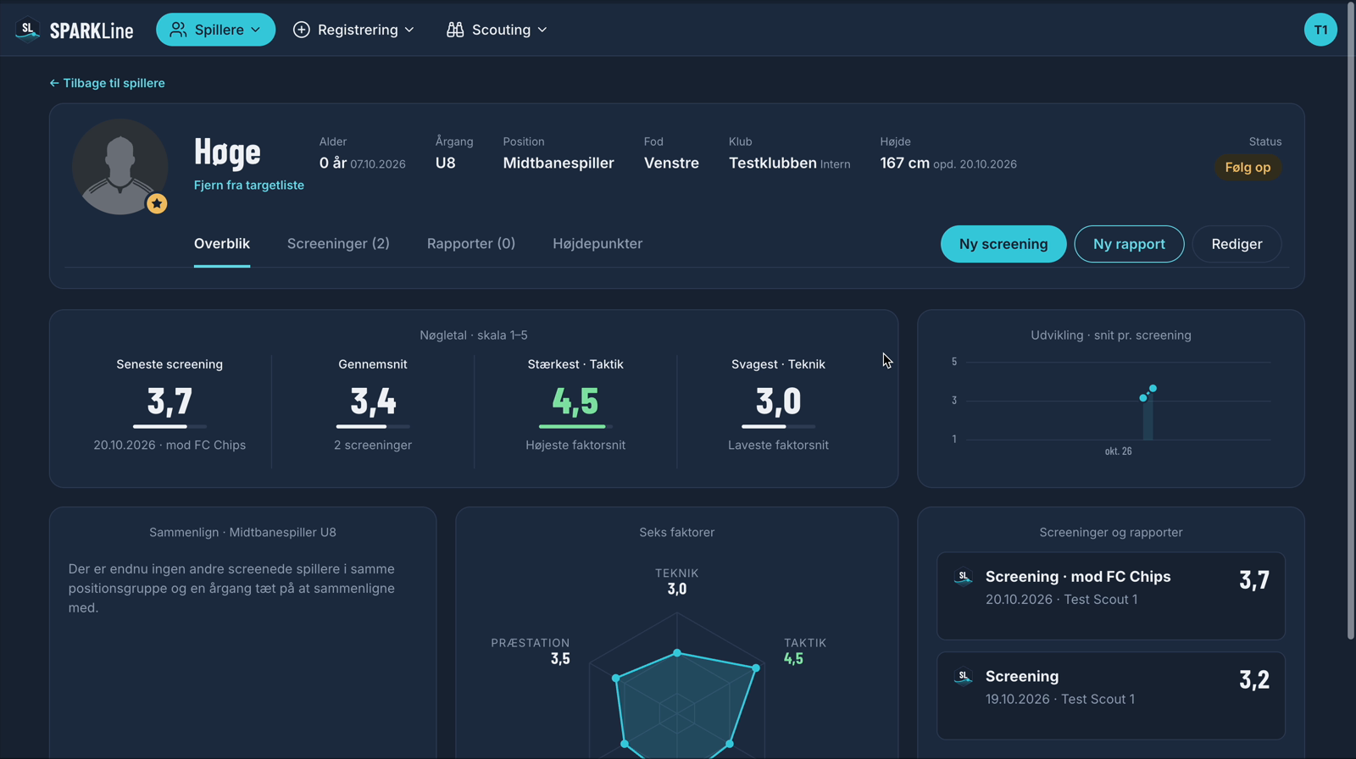Click the players icon in Spillere
The height and width of the screenshot is (759, 1356).
click(x=178, y=30)
